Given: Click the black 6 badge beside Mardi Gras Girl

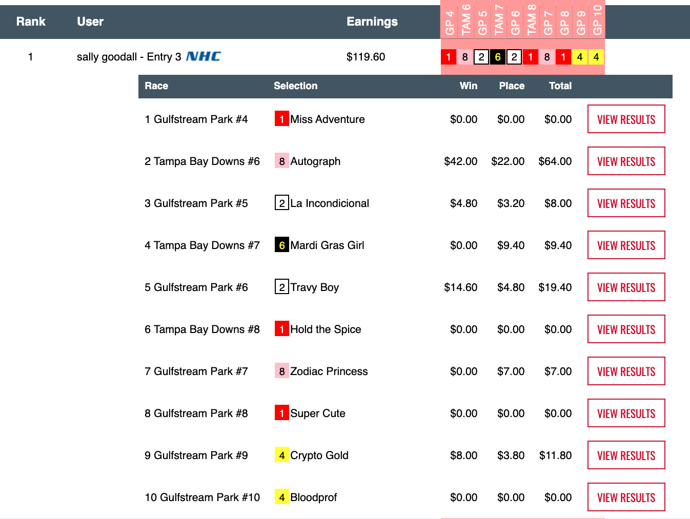Looking at the screenshot, I should (x=281, y=245).
